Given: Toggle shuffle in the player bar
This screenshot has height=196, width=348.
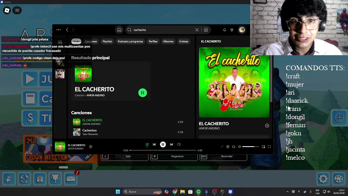Looking at the screenshot, I should (x=147, y=145).
